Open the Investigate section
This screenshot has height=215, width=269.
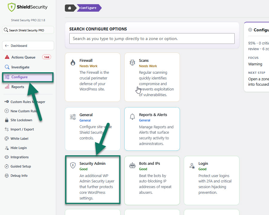point(28,67)
